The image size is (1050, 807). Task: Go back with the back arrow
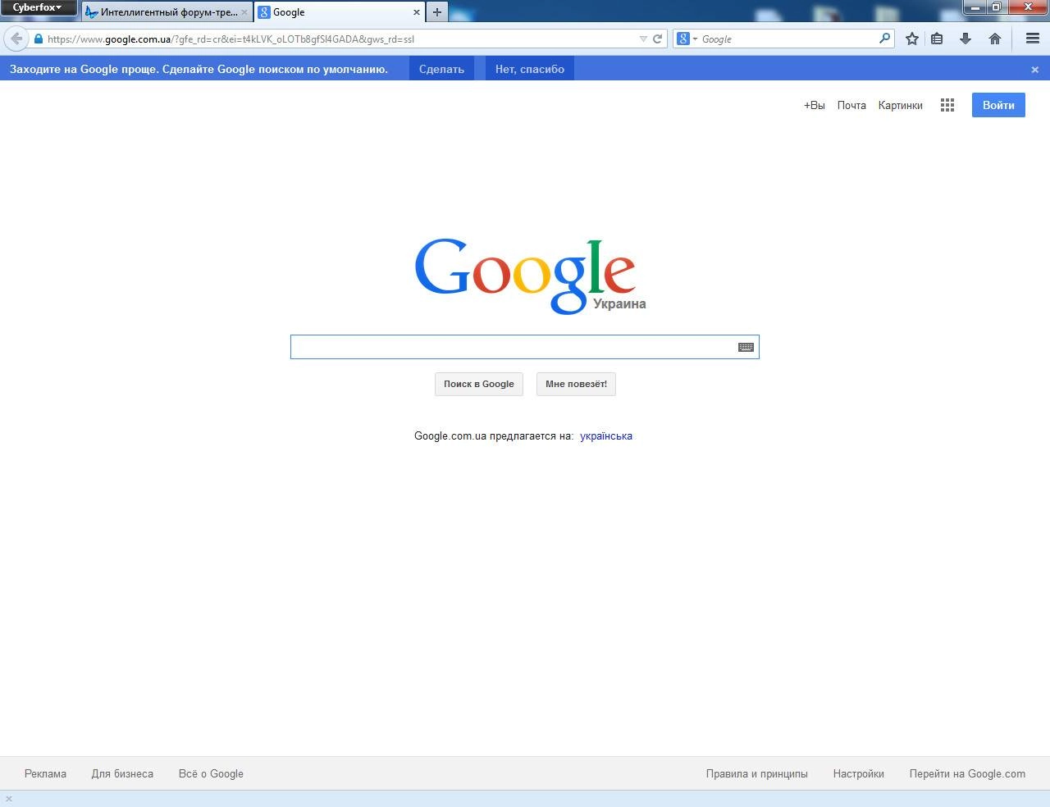pos(16,39)
